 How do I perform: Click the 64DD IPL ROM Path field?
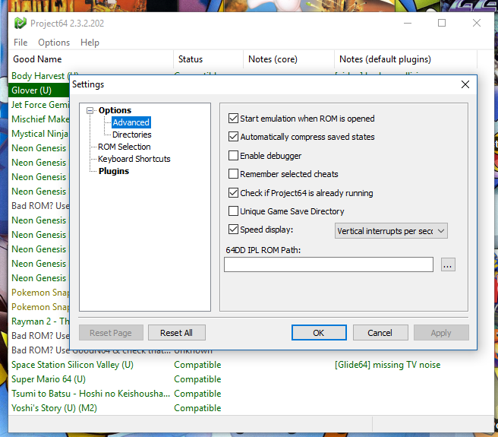click(x=329, y=264)
